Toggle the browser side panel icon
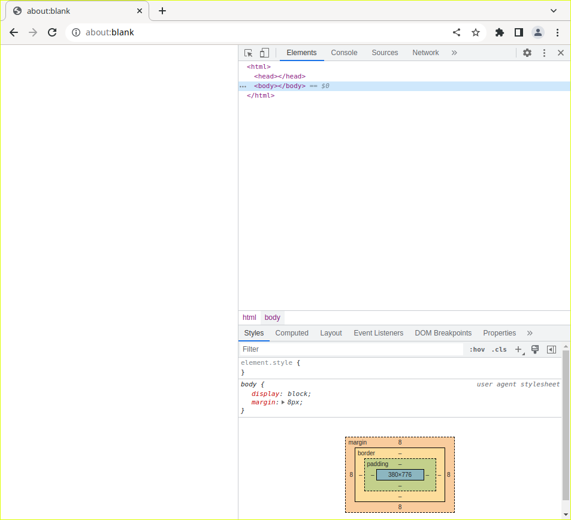Viewport: 571px width, 520px height. click(518, 32)
